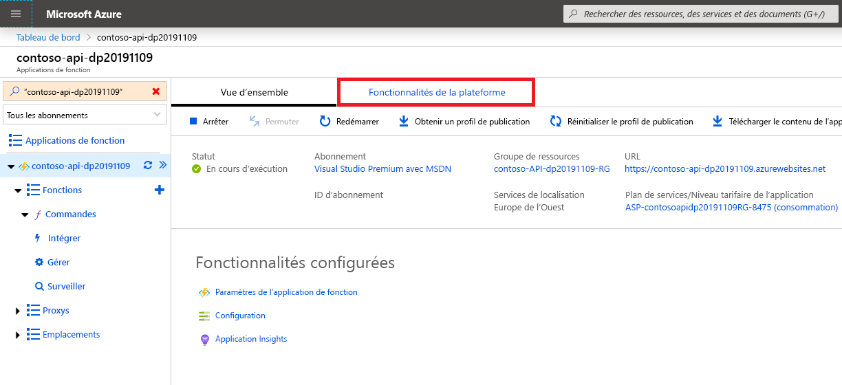This screenshot has height=385, width=842.
Task: Click the Configuration sliders icon
Action: (x=204, y=316)
